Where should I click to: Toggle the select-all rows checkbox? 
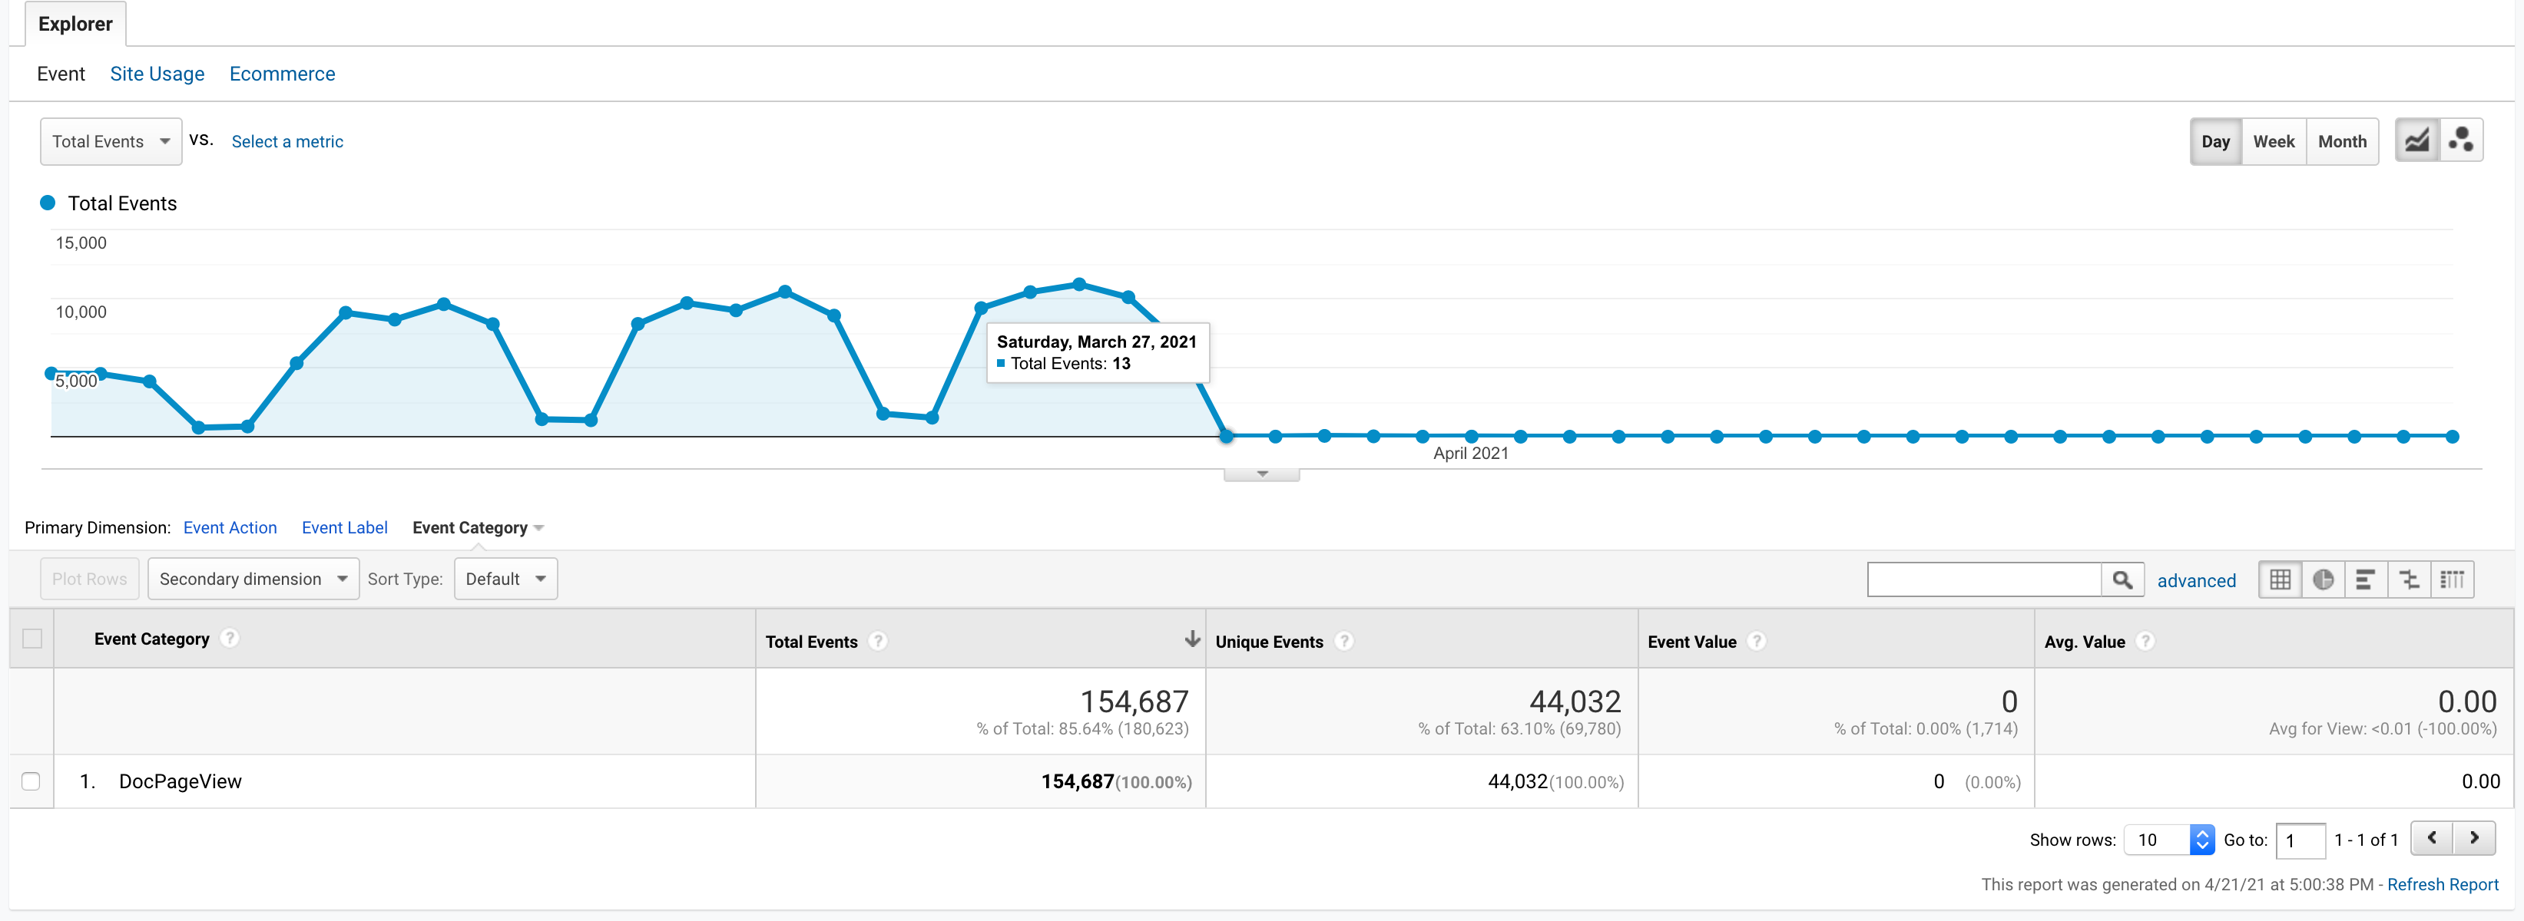(32, 638)
